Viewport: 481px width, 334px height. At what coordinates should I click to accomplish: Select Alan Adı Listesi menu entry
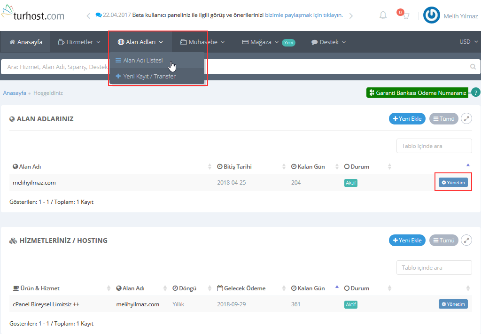143,60
